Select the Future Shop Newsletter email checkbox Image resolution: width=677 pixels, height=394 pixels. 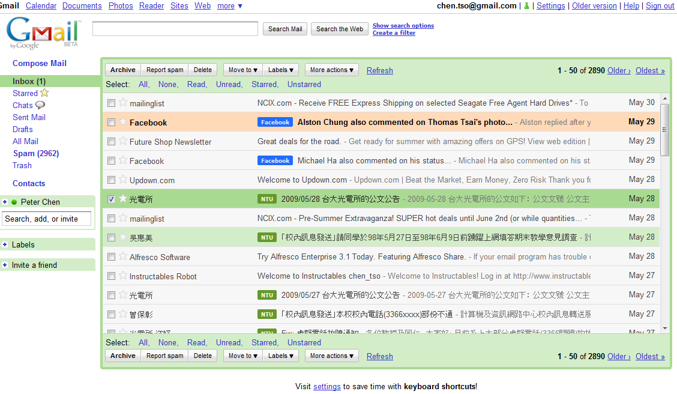[112, 142]
